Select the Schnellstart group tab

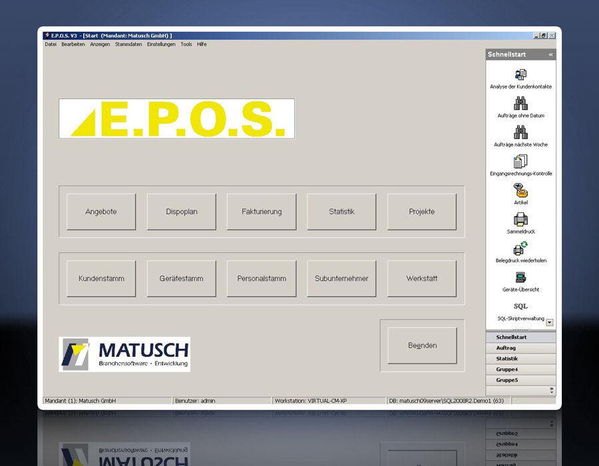[x=520, y=338]
